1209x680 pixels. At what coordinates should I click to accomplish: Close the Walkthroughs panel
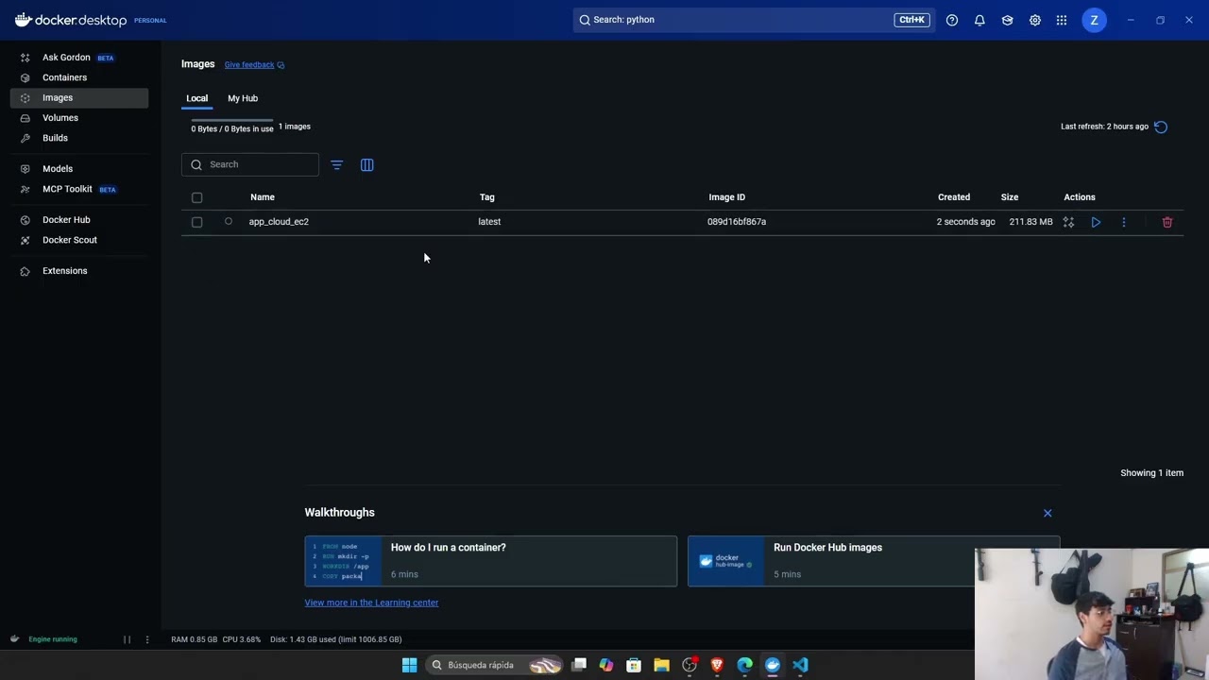pyautogui.click(x=1047, y=513)
